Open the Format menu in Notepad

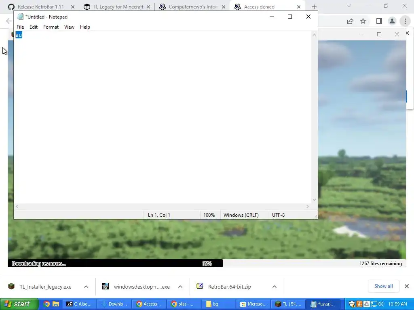(x=51, y=27)
